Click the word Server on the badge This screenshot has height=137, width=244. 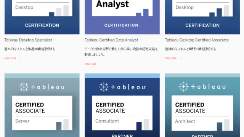(22, 121)
